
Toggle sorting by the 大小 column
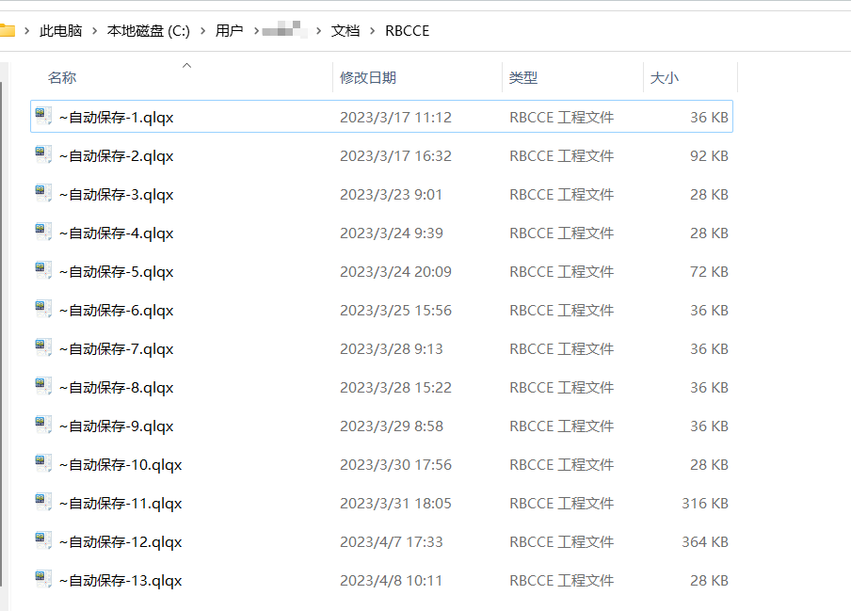pos(670,77)
